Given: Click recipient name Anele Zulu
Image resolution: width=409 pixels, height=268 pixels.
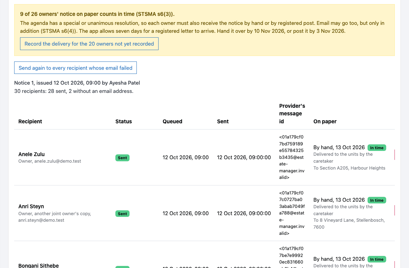Looking at the screenshot, I should point(31,154).
